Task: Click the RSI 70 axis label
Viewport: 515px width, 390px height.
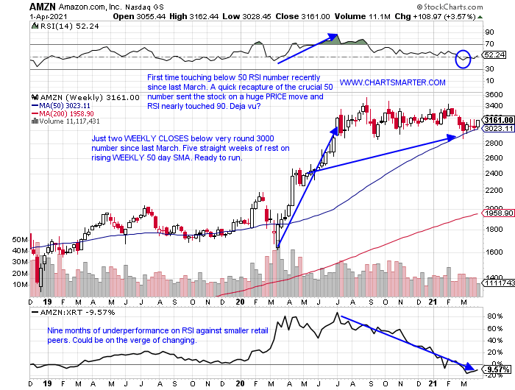Action: (x=490, y=43)
